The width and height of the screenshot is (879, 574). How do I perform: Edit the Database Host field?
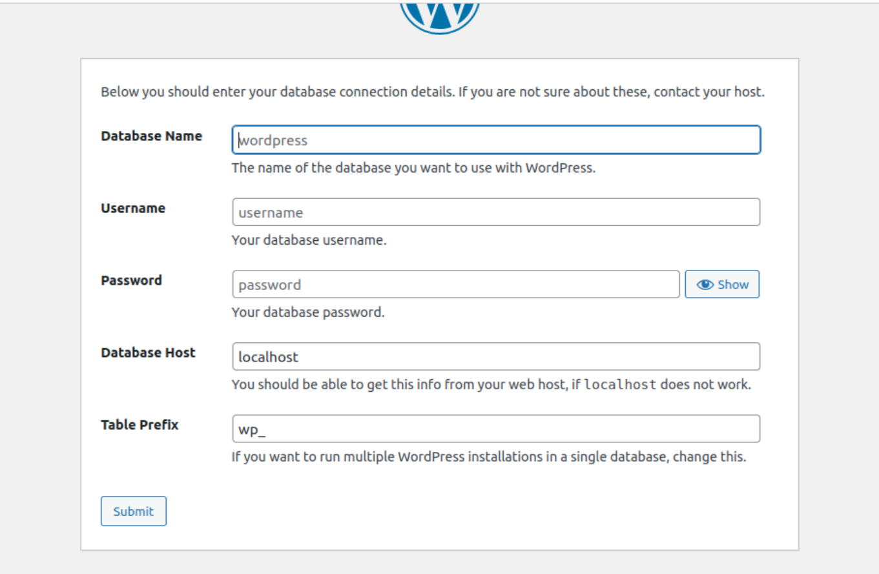coord(496,357)
